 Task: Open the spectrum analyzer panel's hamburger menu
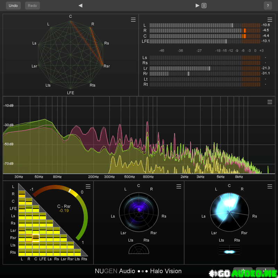270,102
